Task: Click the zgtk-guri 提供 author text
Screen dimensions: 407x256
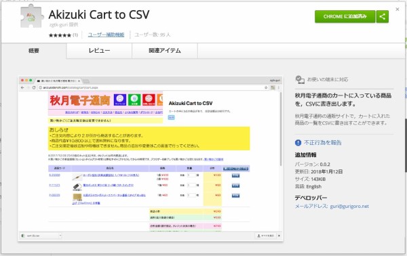Action: coord(64,25)
